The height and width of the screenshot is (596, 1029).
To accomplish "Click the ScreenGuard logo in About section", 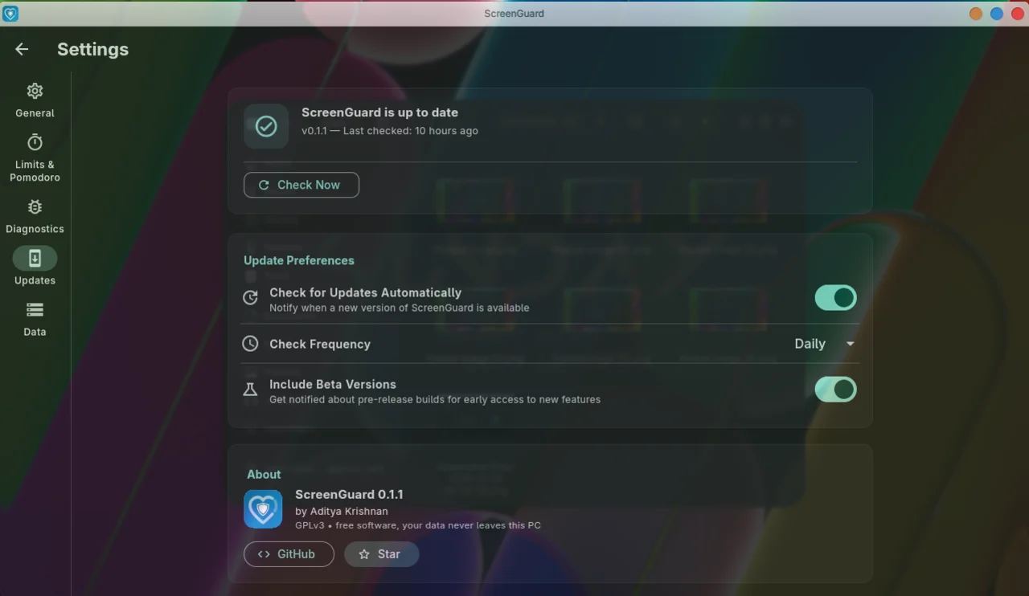I will coord(263,509).
